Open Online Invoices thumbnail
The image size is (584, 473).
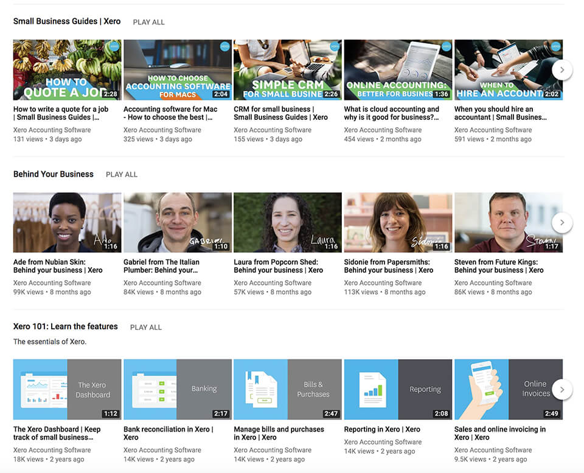click(x=509, y=390)
